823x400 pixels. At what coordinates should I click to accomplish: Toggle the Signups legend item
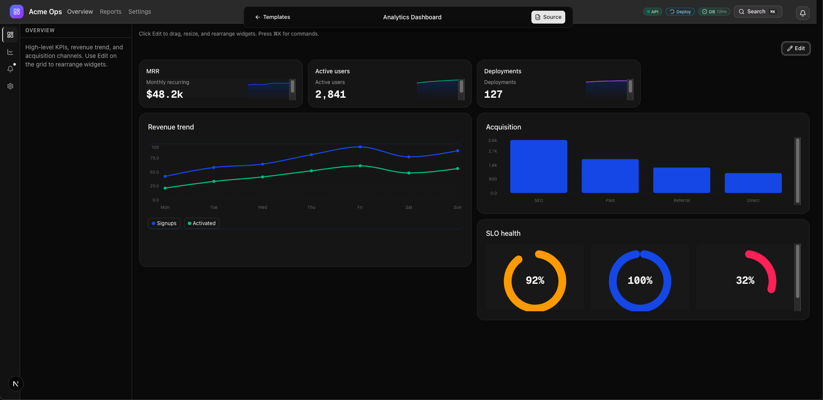point(164,223)
